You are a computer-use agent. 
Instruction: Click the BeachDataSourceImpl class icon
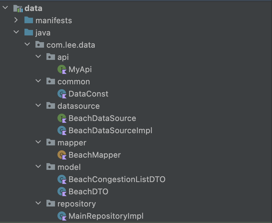click(62, 130)
